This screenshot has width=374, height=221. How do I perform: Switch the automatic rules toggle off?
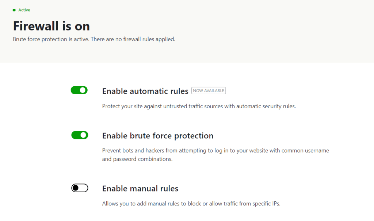(79, 90)
